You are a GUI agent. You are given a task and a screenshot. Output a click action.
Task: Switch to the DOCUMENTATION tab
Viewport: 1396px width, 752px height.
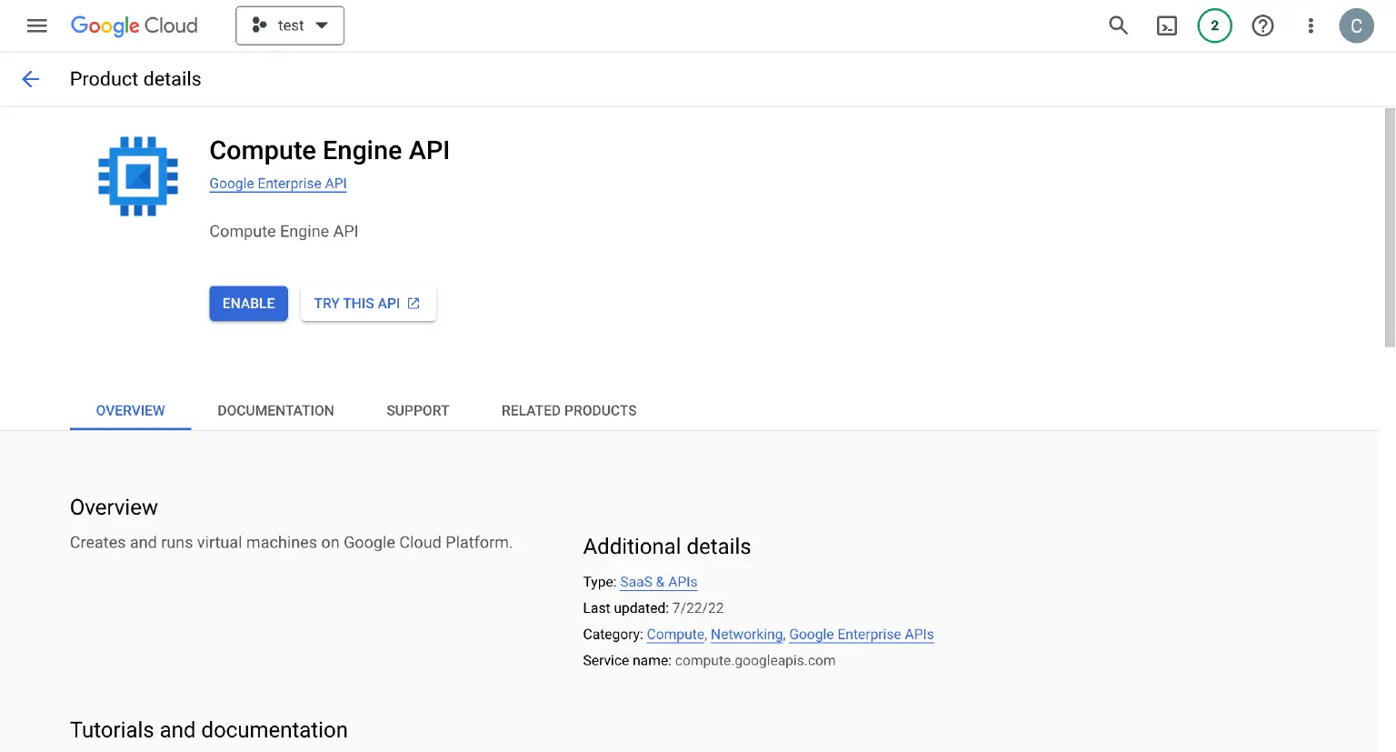coord(275,411)
